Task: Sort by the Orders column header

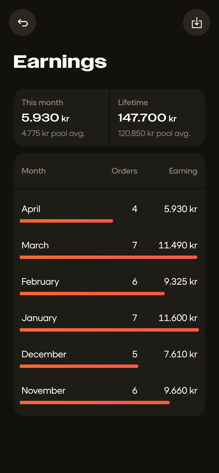Action: point(124,171)
